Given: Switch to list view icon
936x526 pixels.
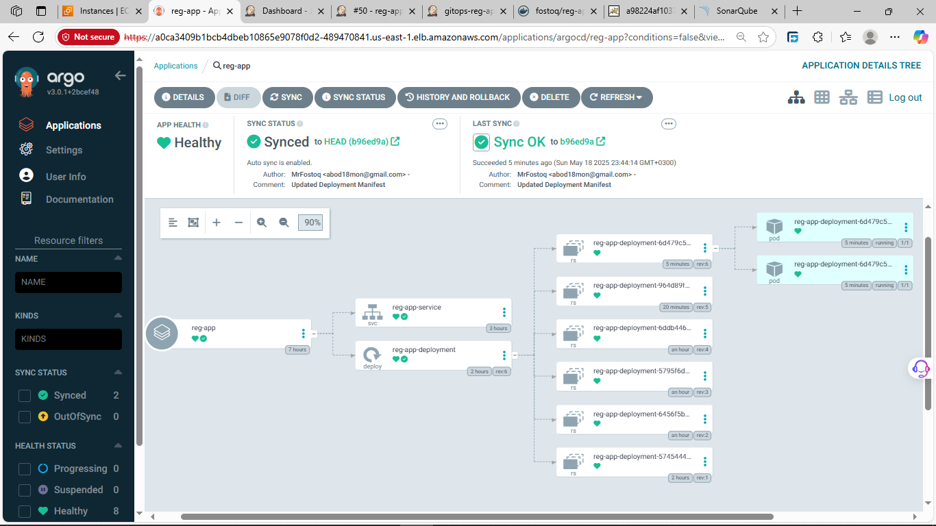Looking at the screenshot, I should (875, 97).
